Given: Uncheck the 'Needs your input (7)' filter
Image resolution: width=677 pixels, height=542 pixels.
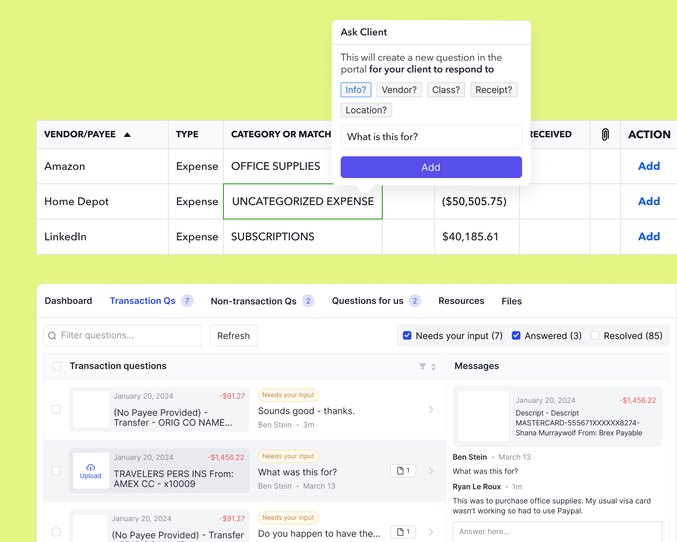Looking at the screenshot, I should pyautogui.click(x=407, y=335).
